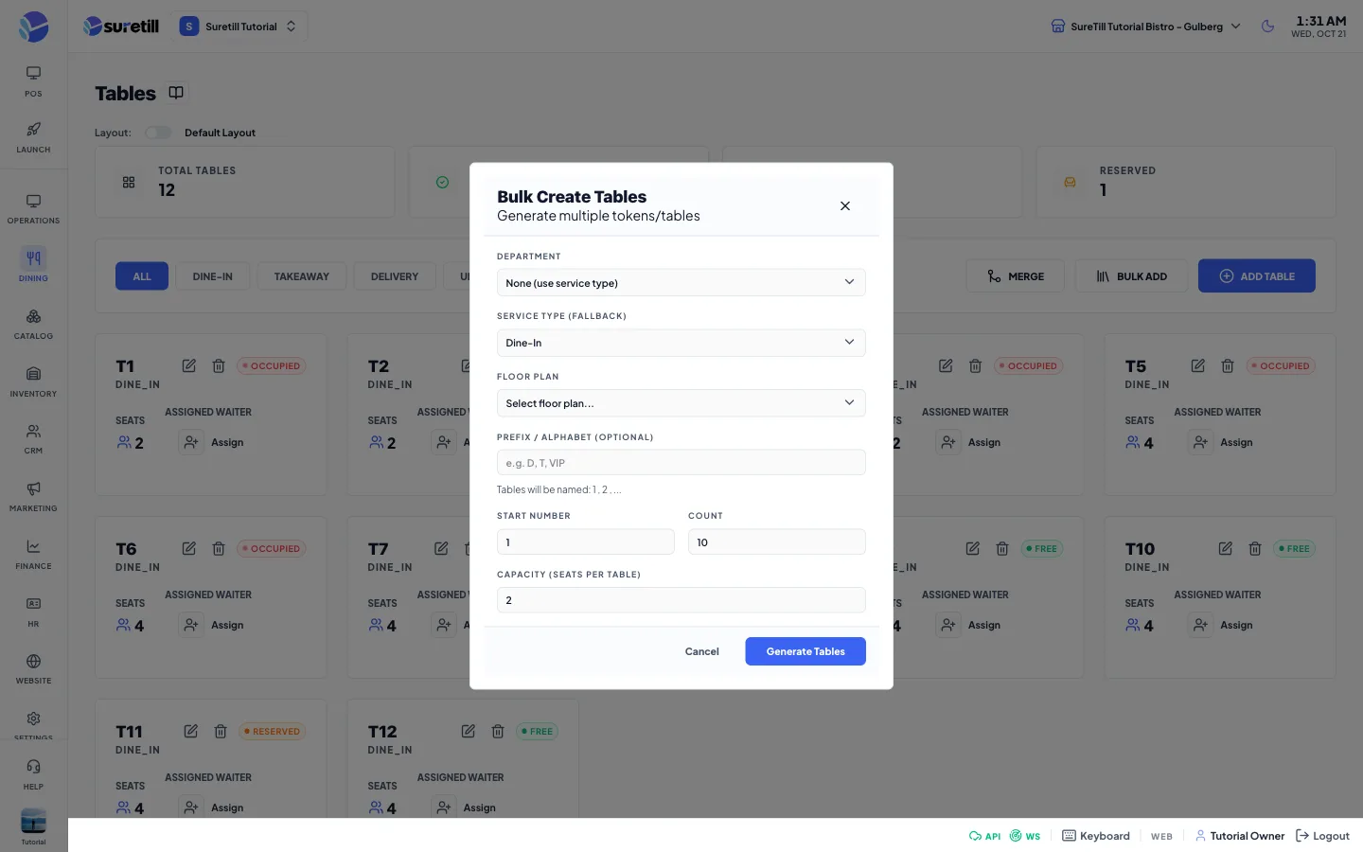Toggle dark mode moon icon

[1268, 27]
